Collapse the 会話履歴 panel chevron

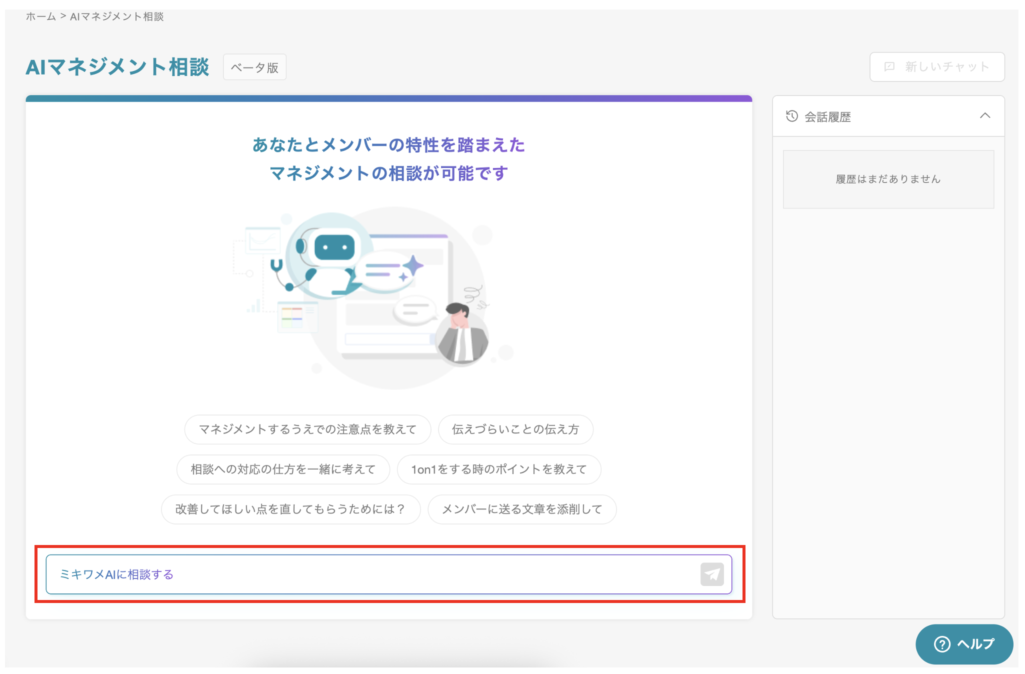[984, 116]
